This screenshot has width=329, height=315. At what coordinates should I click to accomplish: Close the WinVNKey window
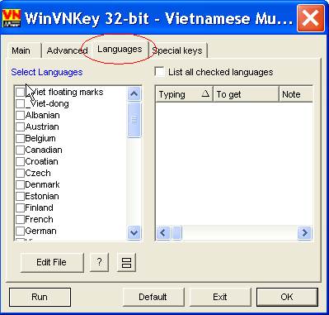coord(311,18)
